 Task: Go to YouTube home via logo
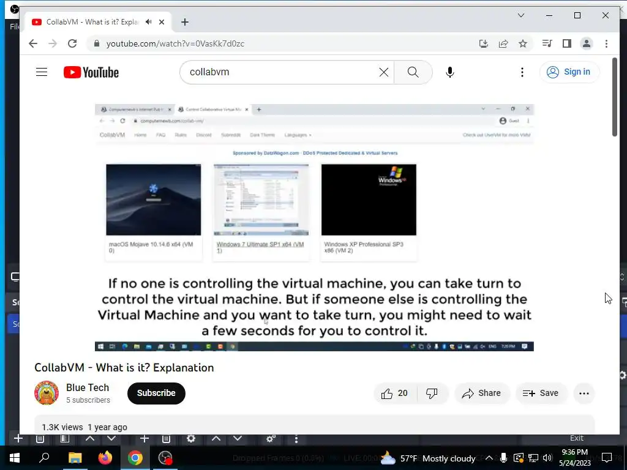point(91,72)
